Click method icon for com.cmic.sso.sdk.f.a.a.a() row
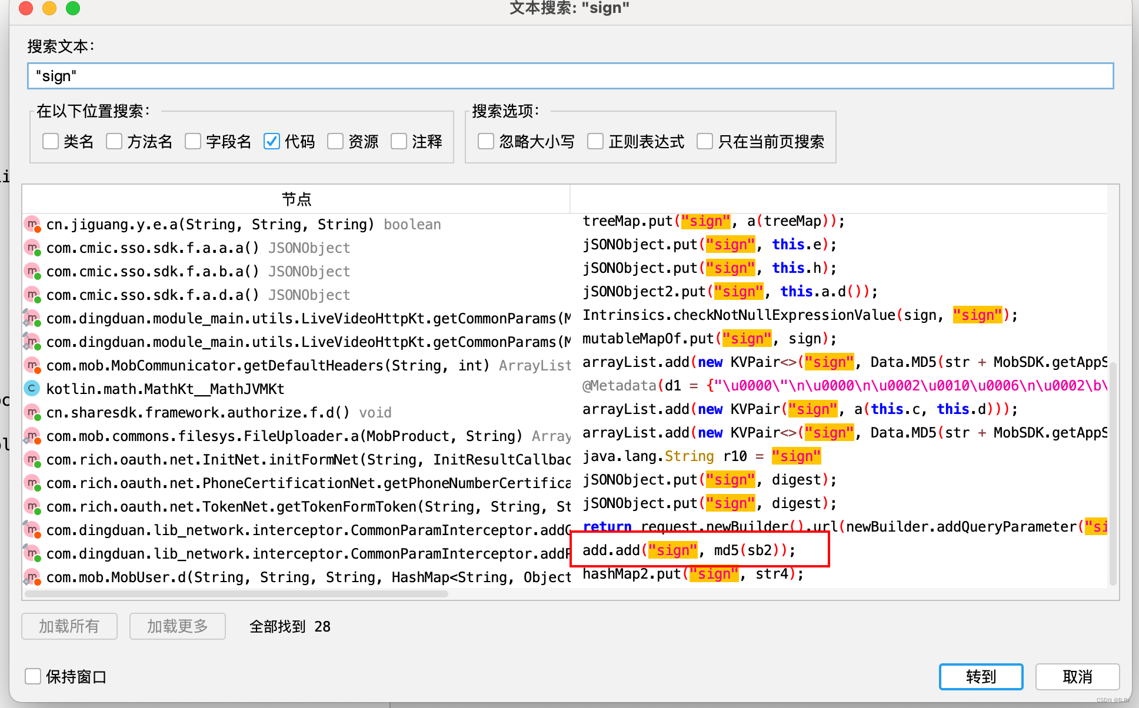The image size is (1139, 708). [32, 248]
